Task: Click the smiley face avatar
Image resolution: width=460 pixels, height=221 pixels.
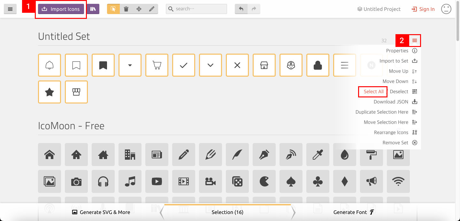Action: click(x=446, y=9)
